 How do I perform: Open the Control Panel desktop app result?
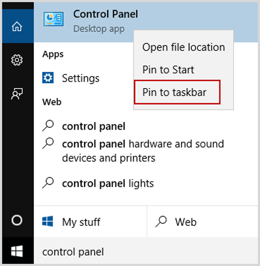tap(146, 22)
